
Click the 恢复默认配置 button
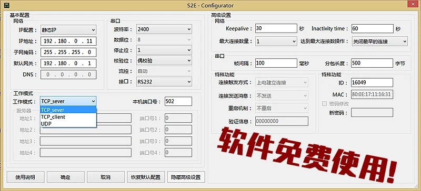pyautogui.click(x=146, y=177)
